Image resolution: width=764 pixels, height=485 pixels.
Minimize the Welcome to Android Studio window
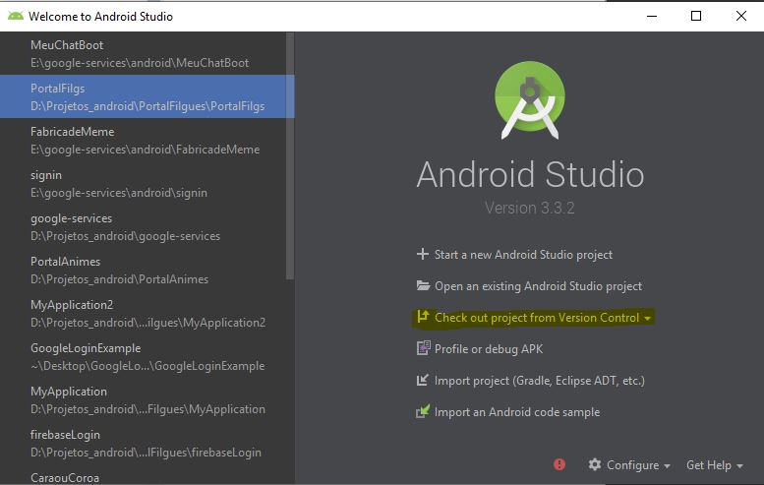pyautogui.click(x=652, y=16)
